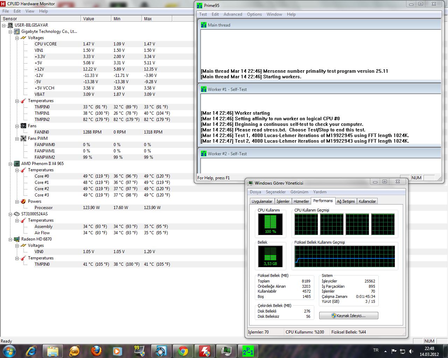Collapse AMD Phenom II X4 965 node
The image size is (448, 358).
[x=10, y=164]
